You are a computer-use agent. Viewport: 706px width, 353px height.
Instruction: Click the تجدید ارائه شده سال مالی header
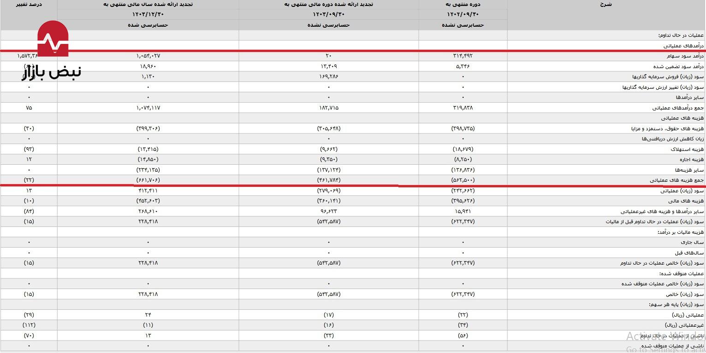point(148,4)
